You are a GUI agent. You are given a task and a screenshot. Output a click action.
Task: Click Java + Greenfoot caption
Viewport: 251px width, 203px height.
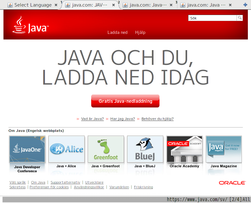pos(105,166)
